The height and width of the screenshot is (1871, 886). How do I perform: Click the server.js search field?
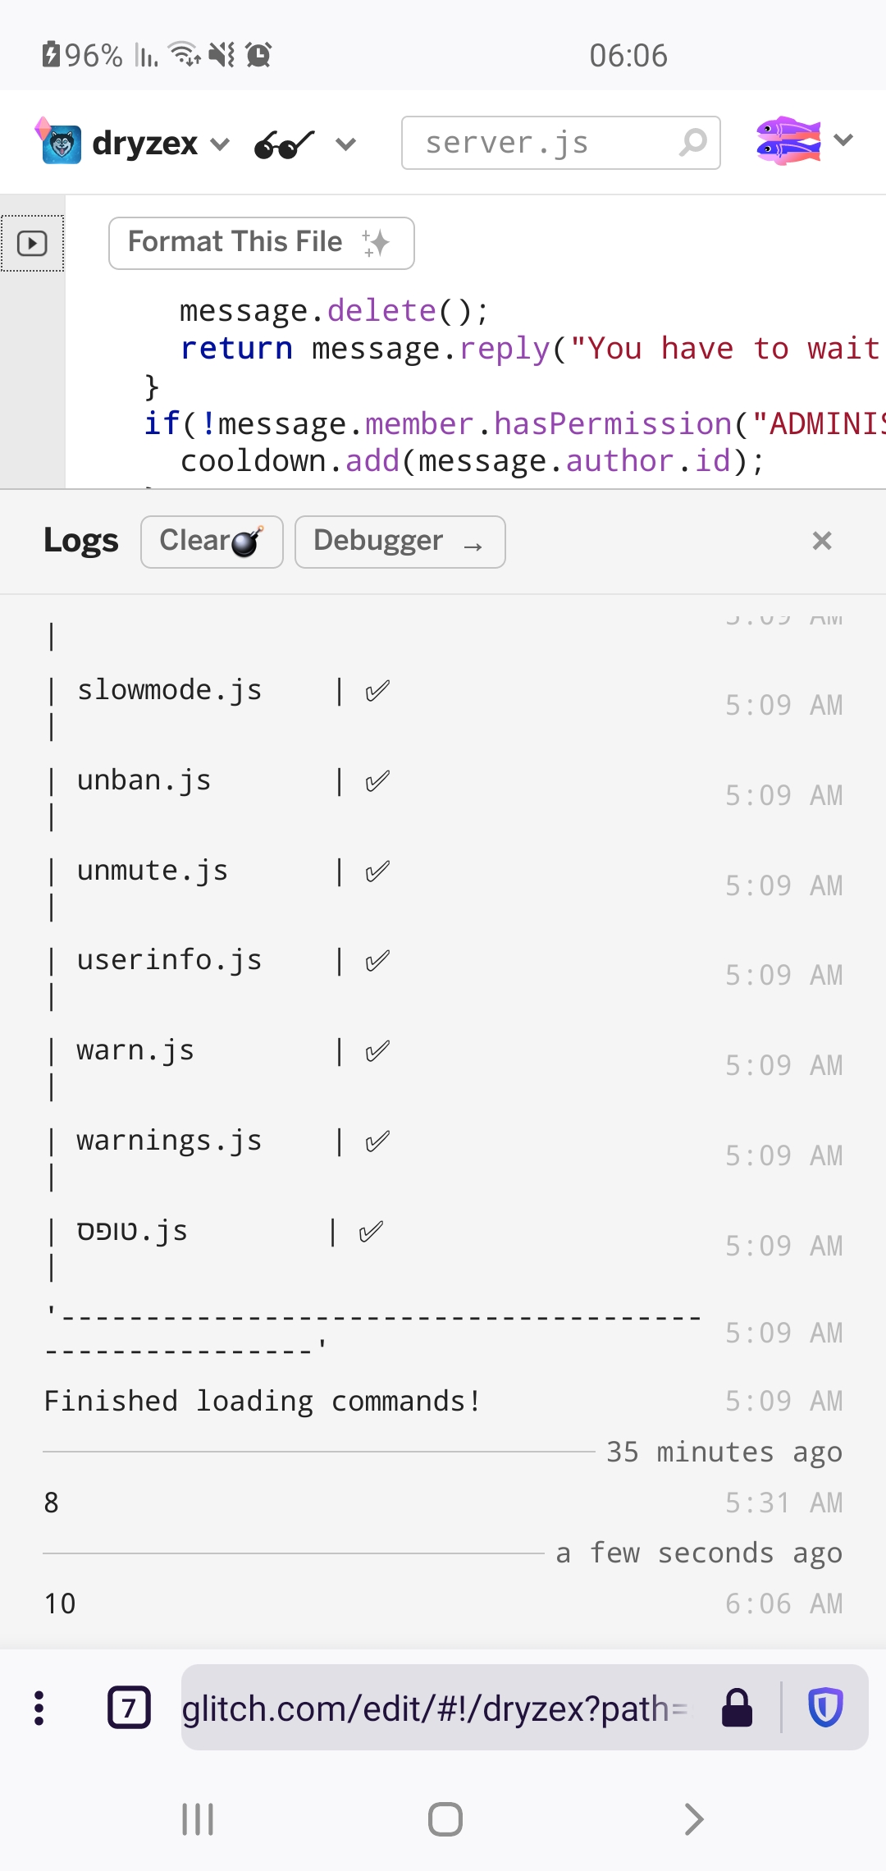tap(560, 143)
